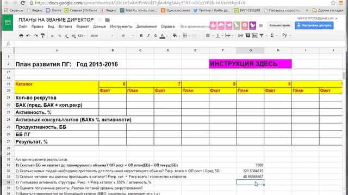Screen dimensions: 348x195
Task: Open the Вид menu
Action: 51,27
